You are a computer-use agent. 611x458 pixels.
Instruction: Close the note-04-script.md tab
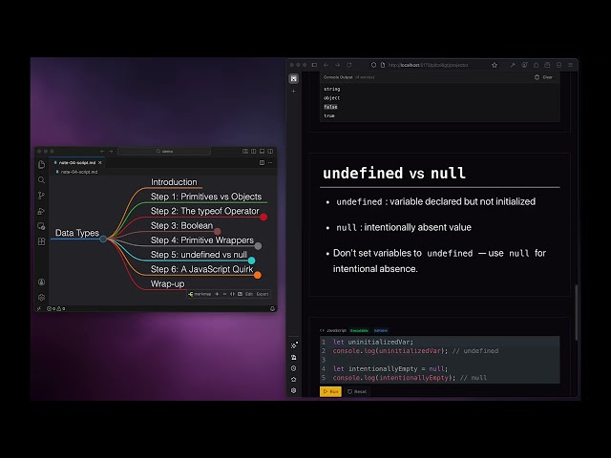point(99,162)
